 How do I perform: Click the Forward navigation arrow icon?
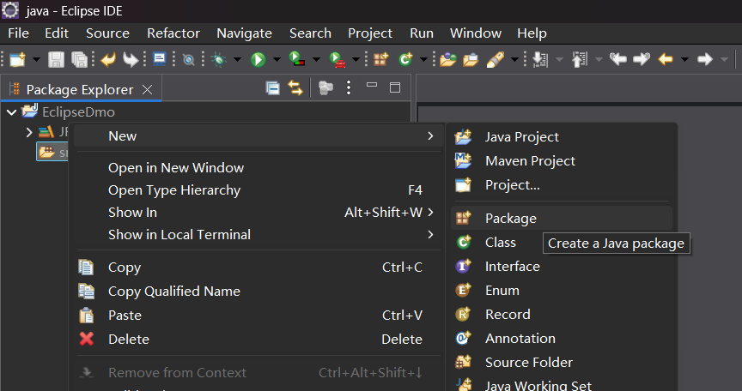pos(705,59)
